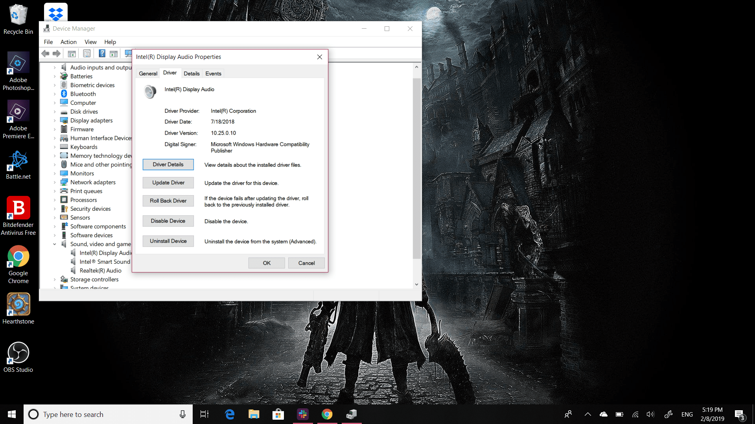The width and height of the screenshot is (755, 424).
Task: Click the Biometric devices fingerprint icon
Action: (x=64, y=85)
